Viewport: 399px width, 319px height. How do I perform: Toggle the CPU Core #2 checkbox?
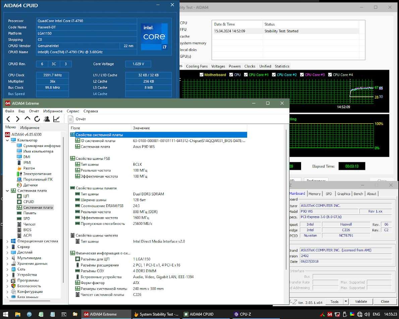click(274, 74)
